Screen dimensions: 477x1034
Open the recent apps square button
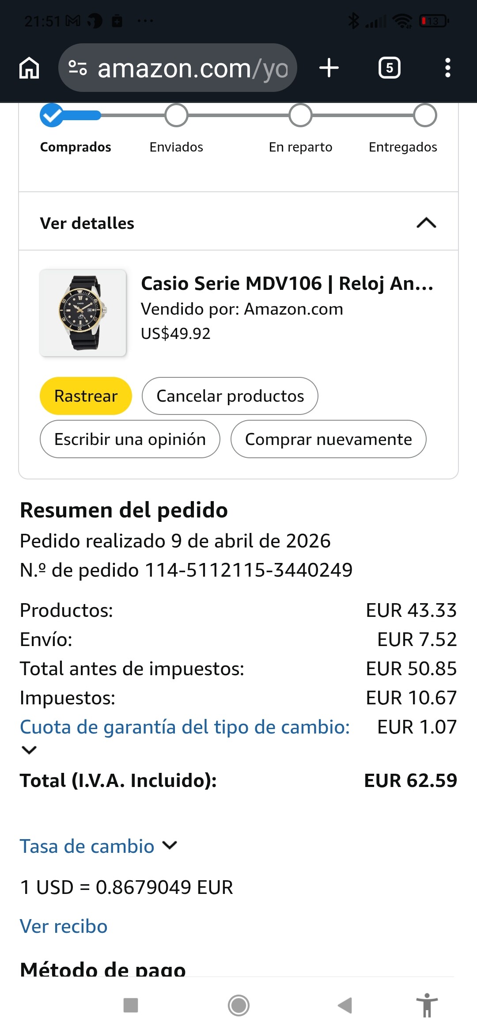pyautogui.click(x=131, y=1005)
